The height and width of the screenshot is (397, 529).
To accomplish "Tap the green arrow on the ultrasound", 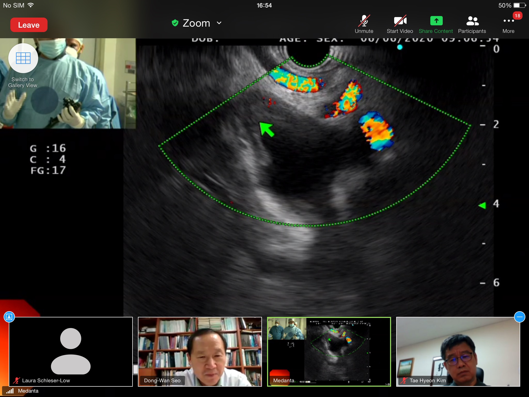I will (267, 129).
